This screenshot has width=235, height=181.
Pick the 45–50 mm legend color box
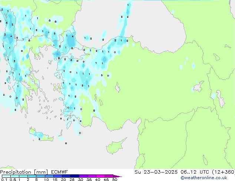pyautogui.click(x=109, y=176)
